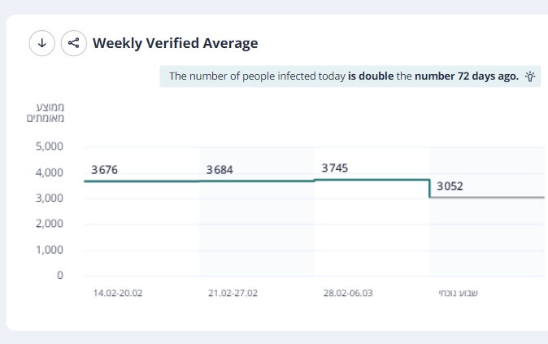Click the 3052 current week value
Image resolution: width=548 pixels, height=344 pixels.
450,186
